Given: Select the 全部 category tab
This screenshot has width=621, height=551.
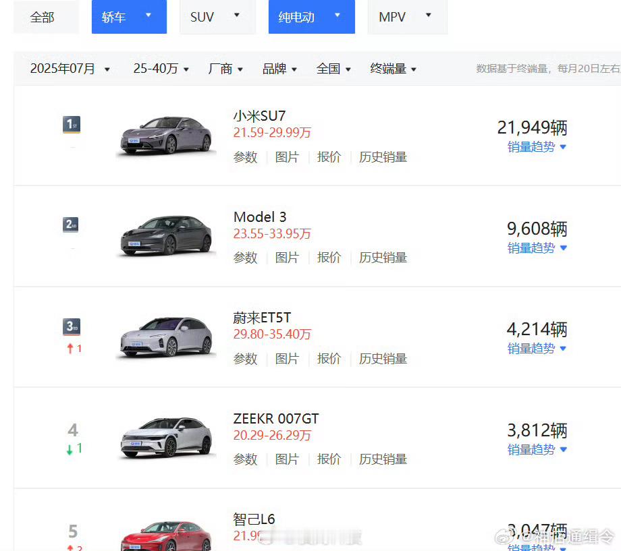Looking at the screenshot, I should point(46,17).
